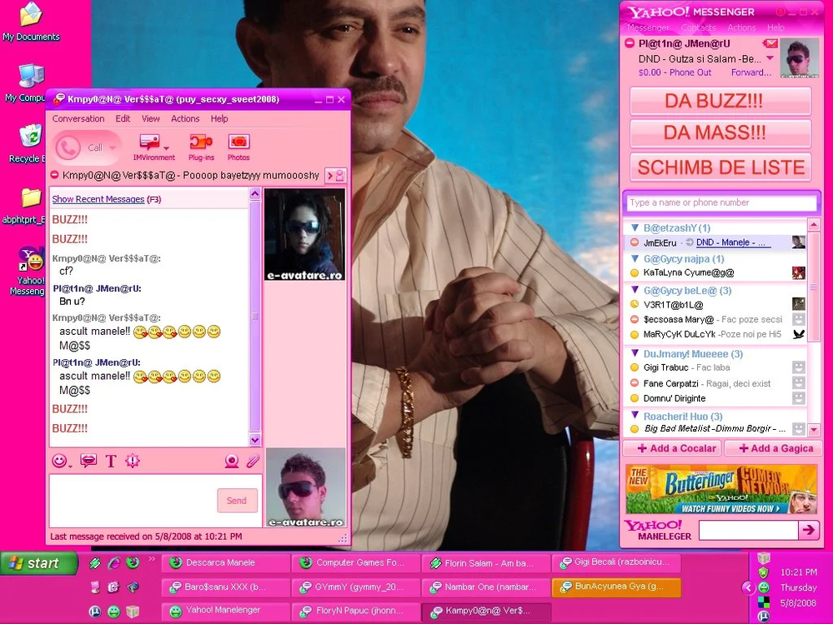Click the audibles speech bubble icon
833x624 pixels.
[x=88, y=461]
